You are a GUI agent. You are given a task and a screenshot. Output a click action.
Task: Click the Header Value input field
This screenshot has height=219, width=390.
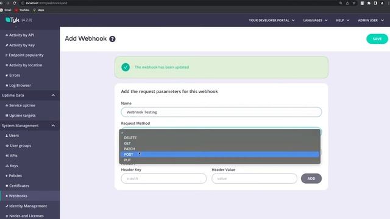click(254, 178)
